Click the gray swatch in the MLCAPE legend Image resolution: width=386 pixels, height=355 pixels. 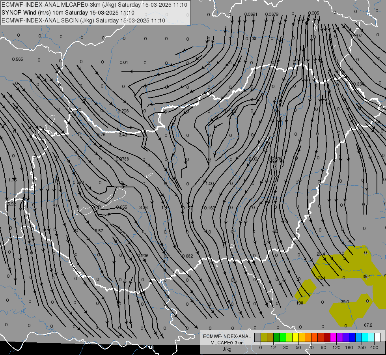click(257, 338)
